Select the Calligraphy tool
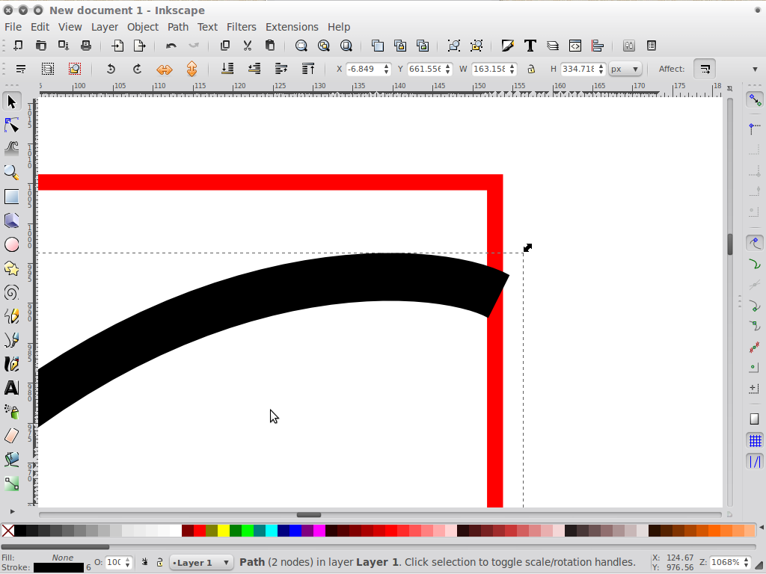 coord(11,364)
